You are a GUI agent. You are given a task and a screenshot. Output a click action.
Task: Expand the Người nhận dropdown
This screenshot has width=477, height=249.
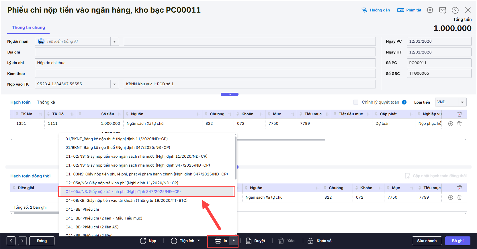pyautogui.click(x=114, y=41)
